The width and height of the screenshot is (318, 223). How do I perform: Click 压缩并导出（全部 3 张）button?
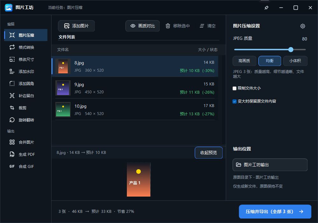pyautogui.click(x=275, y=212)
